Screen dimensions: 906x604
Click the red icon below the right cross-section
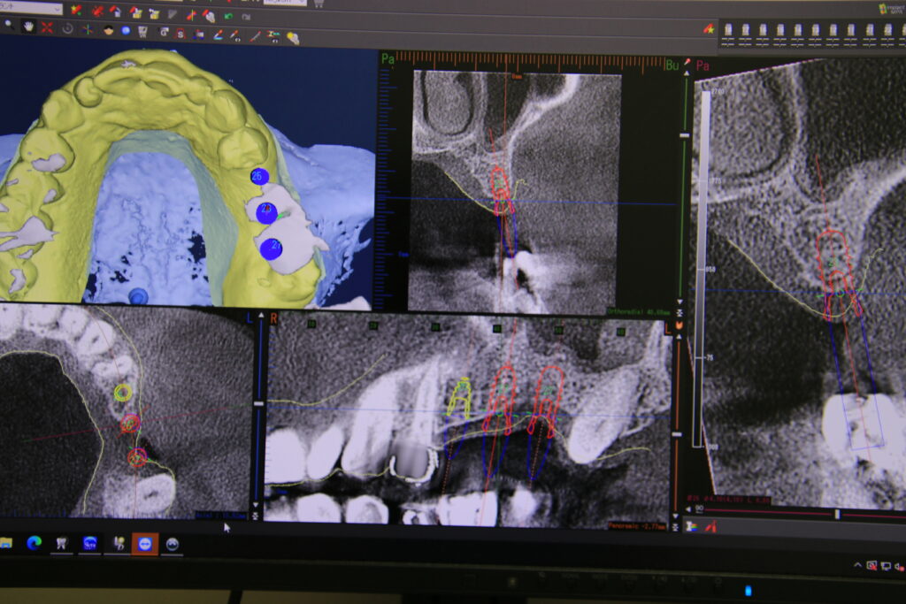(x=711, y=527)
